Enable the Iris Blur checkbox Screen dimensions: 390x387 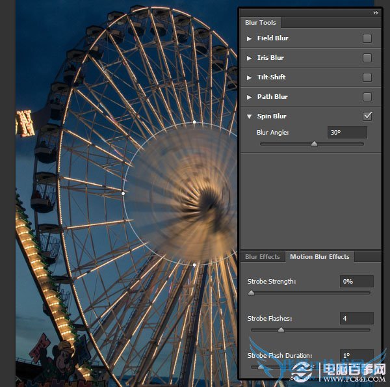(x=367, y=58)
